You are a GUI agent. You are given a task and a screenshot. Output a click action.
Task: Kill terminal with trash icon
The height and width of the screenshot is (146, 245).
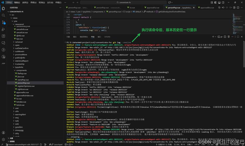point(229,37)
